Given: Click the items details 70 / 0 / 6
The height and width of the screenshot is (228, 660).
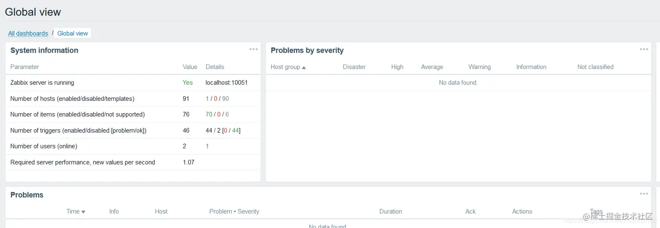Looking at the screenshot, I should pyautogui.click(x=217, y=114).
